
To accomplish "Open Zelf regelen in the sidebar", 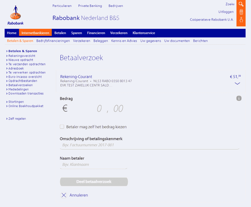I will 17,119.
